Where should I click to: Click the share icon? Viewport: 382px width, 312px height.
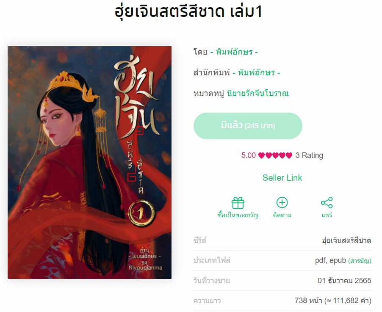pyautogui.click(x=327, y=202)
